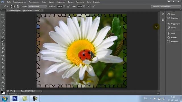This screenshot has width=182, height=102.
Task: Expand the narrow icon panel column
Action: [x=164, y=10]
